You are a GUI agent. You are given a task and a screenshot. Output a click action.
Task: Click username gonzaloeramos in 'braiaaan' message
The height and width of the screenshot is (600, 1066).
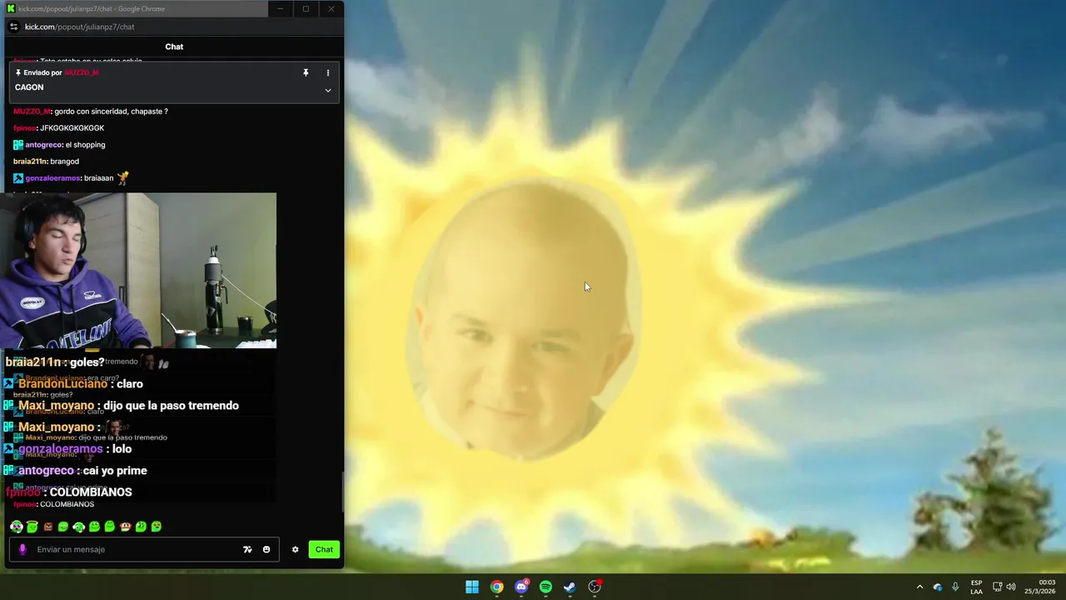point(52,177)
